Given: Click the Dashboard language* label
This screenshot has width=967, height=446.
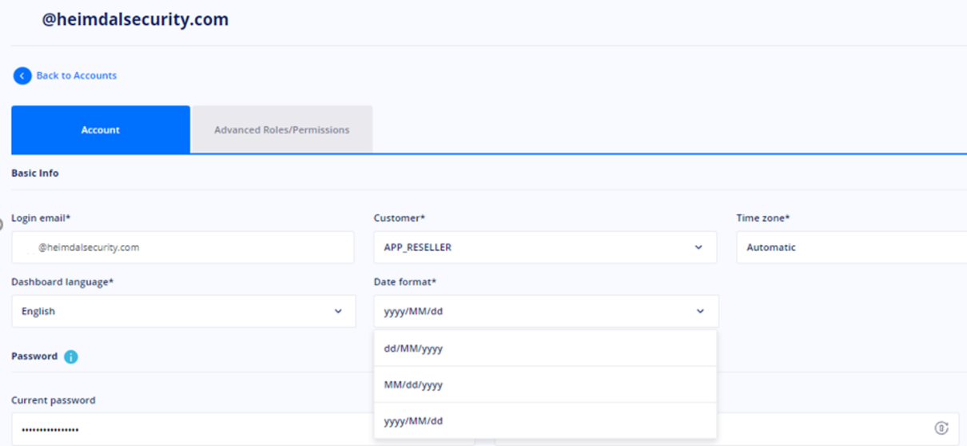Looking at the screenshot, I should coord(62,282).
